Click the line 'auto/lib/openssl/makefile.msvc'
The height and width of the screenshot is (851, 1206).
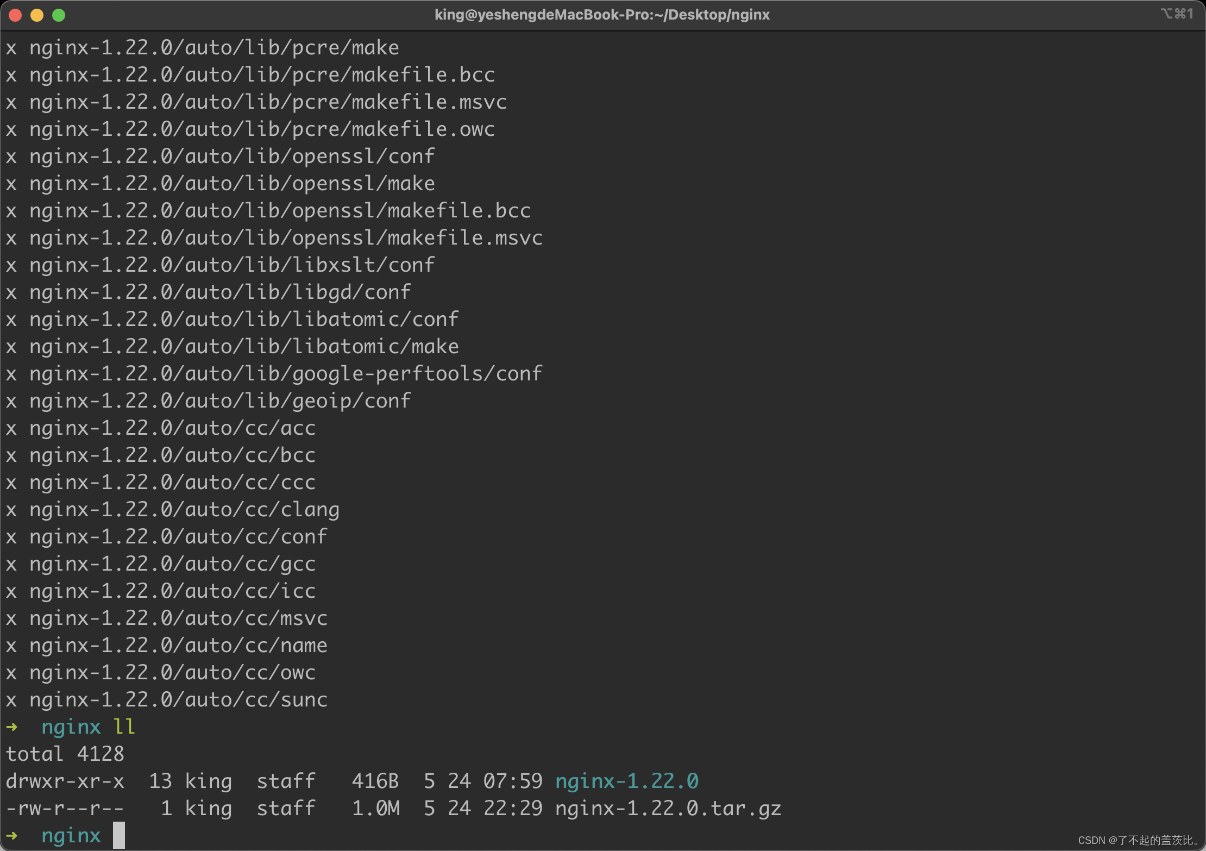click(x=274, y=238)
